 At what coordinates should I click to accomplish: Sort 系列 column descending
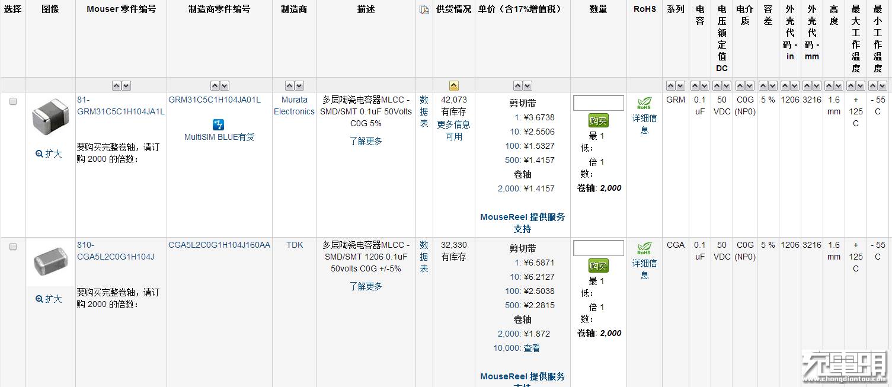point(680,86)
